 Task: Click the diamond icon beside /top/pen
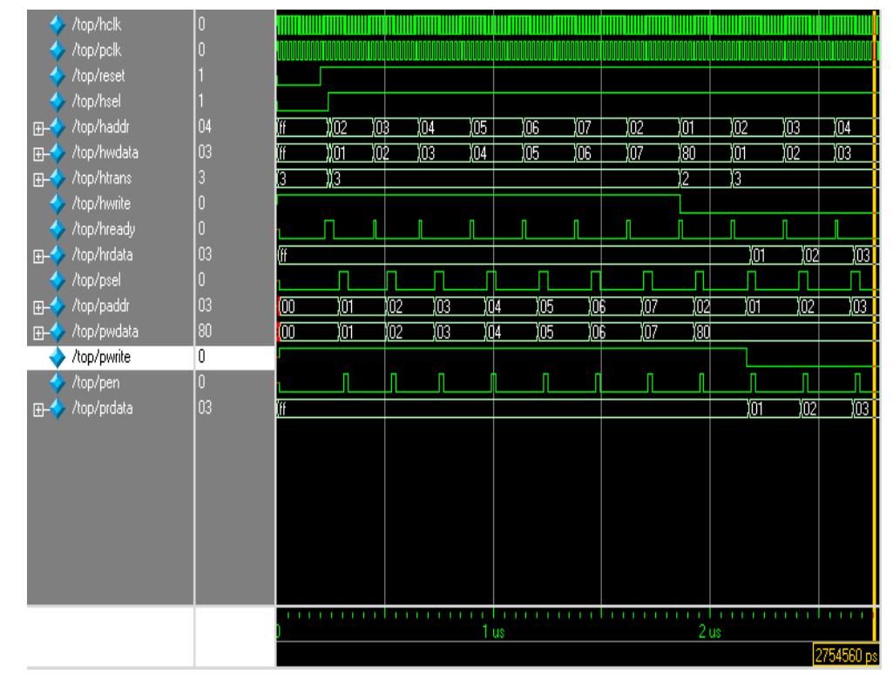click(x=58, y=383)
